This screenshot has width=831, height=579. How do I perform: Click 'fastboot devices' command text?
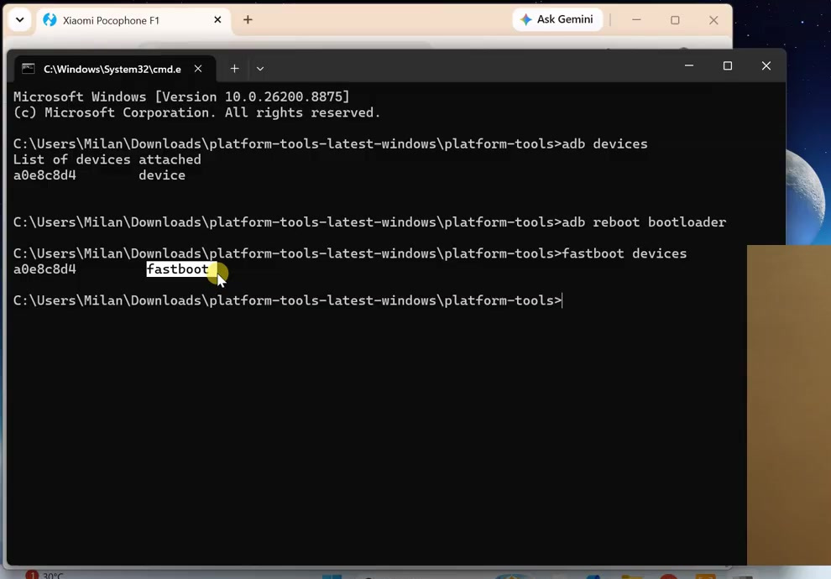pos(624,253)
